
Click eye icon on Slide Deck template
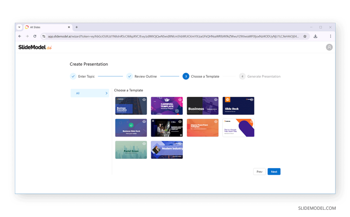point(251,100)
